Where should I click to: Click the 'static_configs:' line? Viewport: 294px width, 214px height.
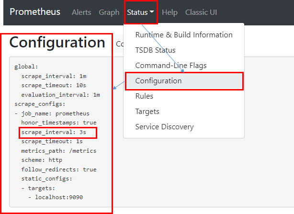point(47,179)
